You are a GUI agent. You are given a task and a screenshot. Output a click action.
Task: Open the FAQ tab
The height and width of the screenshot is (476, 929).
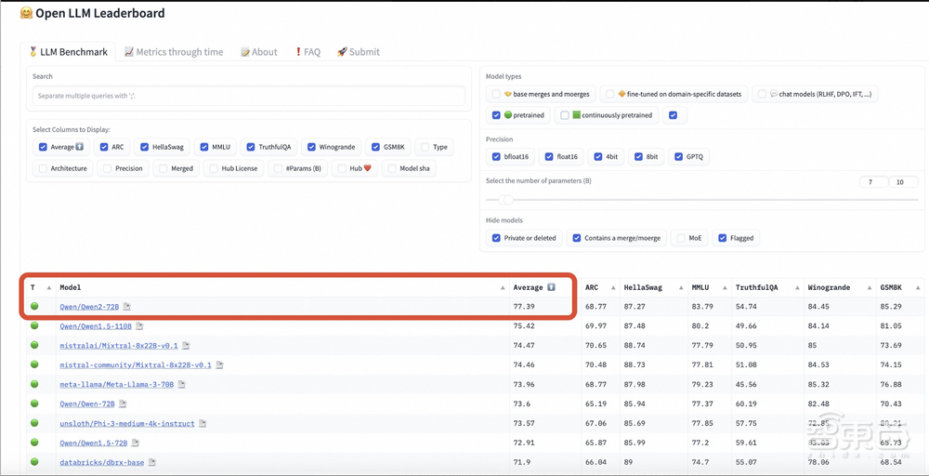pyautogui.click(x=307, y=52)
